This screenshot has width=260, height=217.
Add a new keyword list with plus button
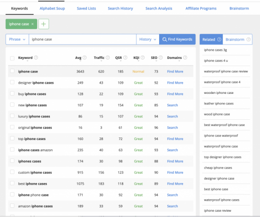[43, 24]
